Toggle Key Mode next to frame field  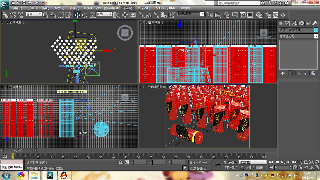click(270, 167)
